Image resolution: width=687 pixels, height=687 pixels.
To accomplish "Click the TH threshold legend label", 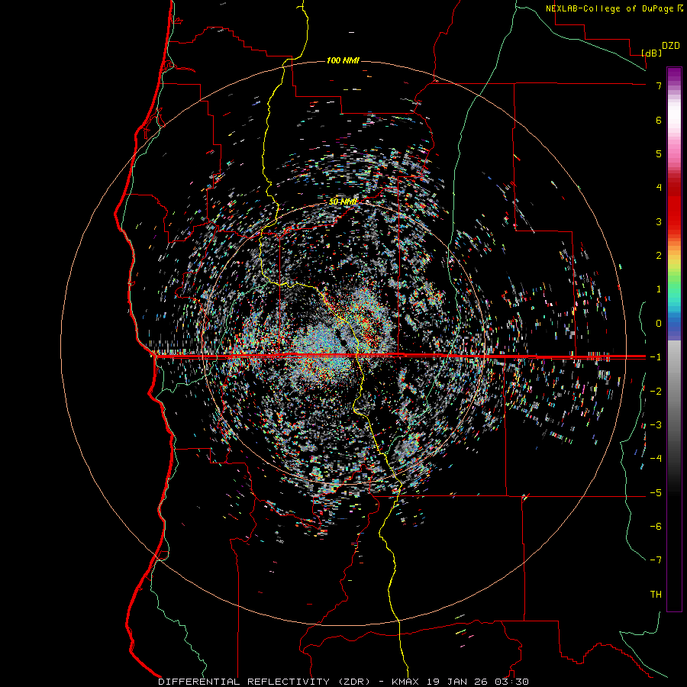I will pos(656,595).
